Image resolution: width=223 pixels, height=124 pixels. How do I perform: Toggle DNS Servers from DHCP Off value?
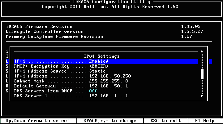[x=93, y=91]
